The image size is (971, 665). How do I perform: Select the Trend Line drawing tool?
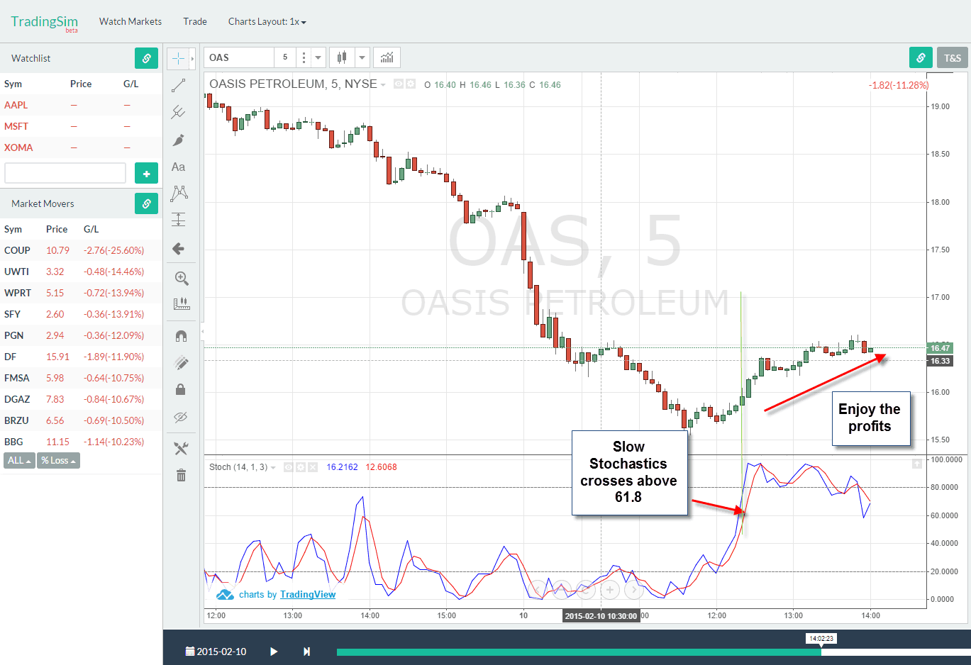(x=179, y=85)
